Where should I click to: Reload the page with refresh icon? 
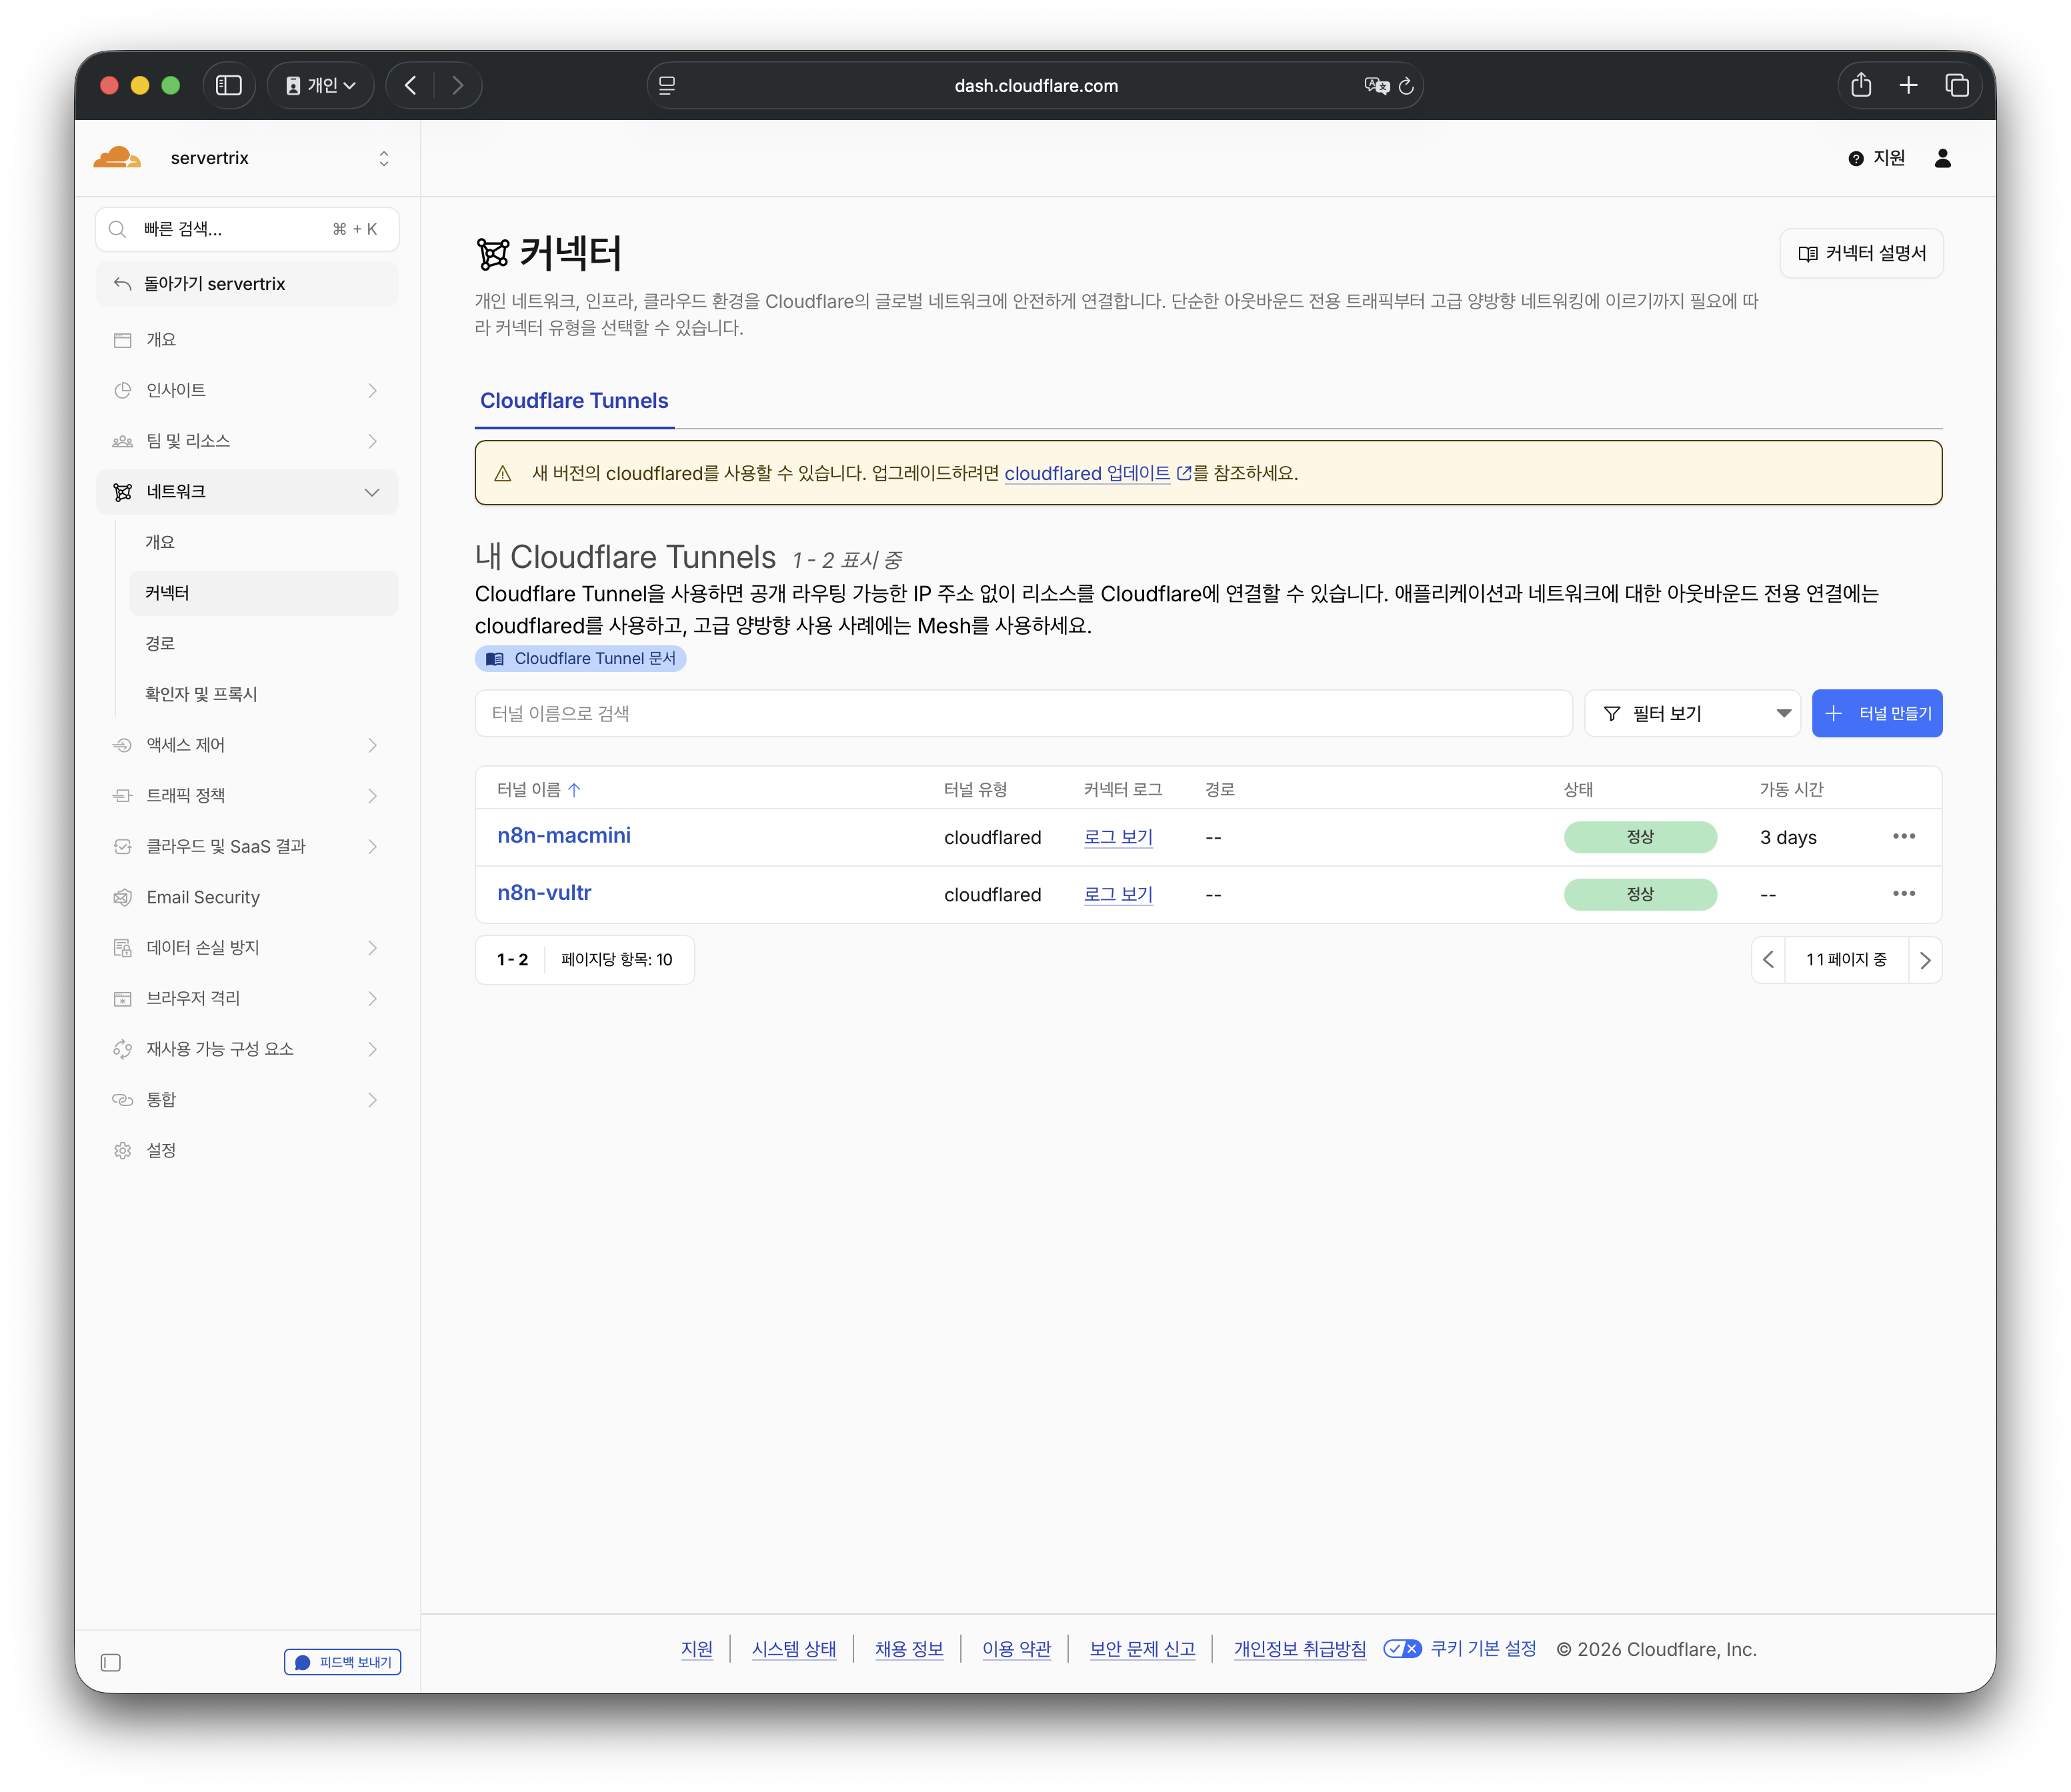coord(1405,86)
